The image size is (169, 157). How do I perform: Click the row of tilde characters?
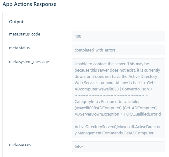coord(109,95)
